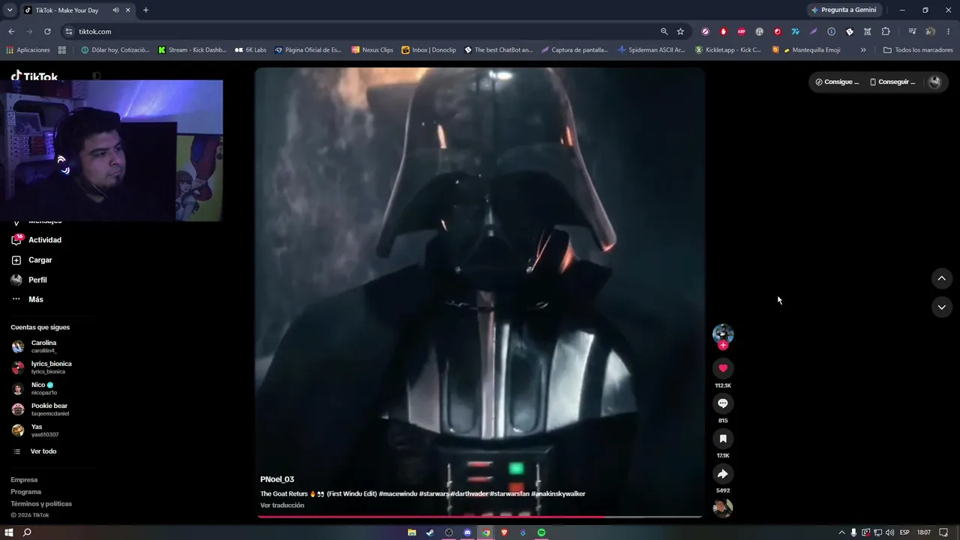This screenshot has height=540, width=960.
Task: Click the #anakinskywalker hashtag
Action: [x=558, y=493]
